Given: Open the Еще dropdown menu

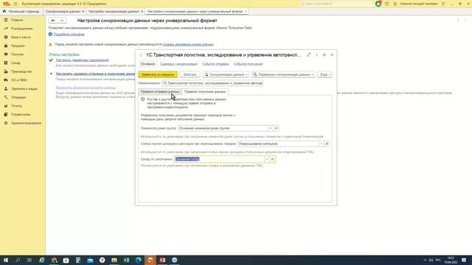Looking at the screenshot, I should tap(324, 74).
